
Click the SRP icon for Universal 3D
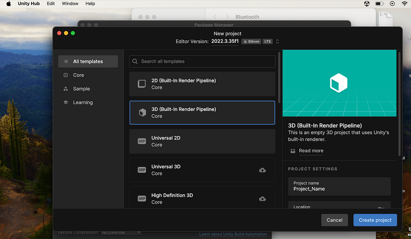(142, 170)
